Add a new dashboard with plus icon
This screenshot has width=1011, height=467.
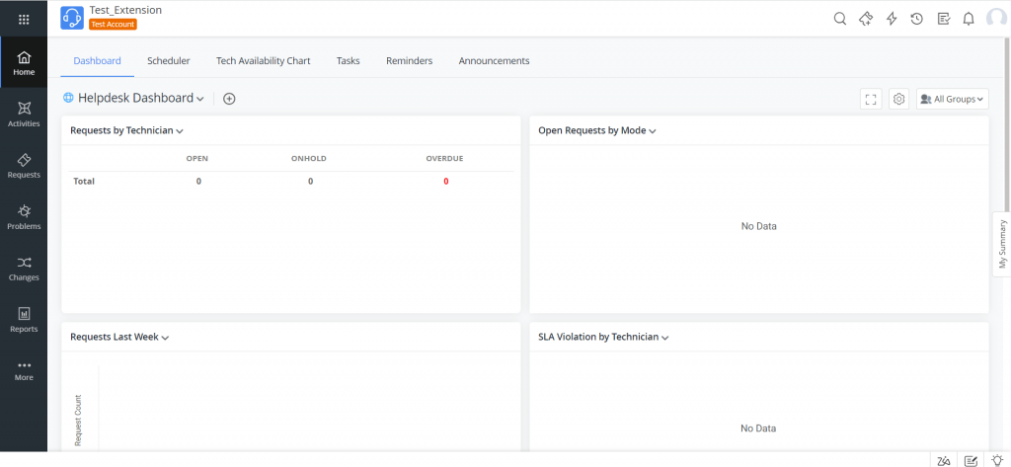click(229, 99)
